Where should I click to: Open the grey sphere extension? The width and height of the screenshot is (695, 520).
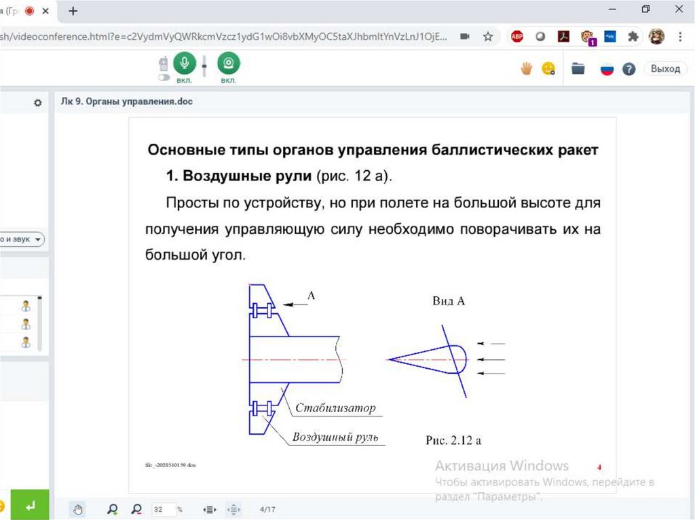pos(540,37)
